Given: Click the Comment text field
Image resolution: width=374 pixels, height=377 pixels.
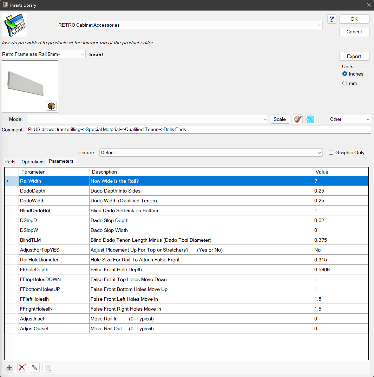Looking at the screenshot, I should (199, 130).
